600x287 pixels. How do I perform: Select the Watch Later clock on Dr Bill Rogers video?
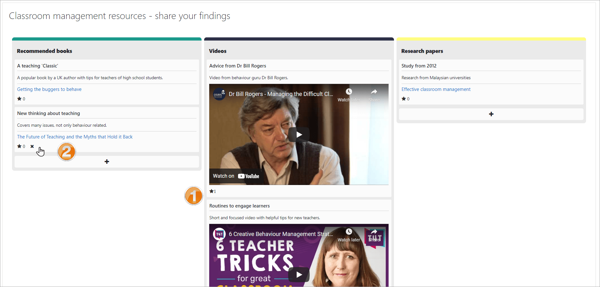[349, 92]
